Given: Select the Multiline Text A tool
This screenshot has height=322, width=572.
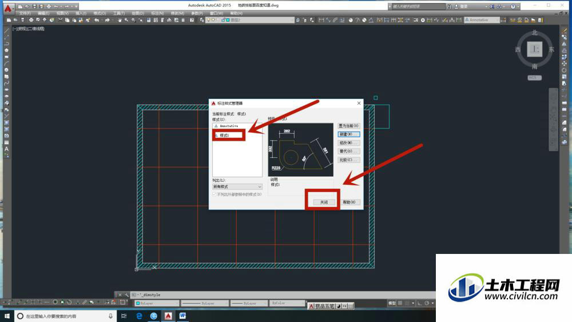Looking at the screenshot, I should [x=6, y=149].
